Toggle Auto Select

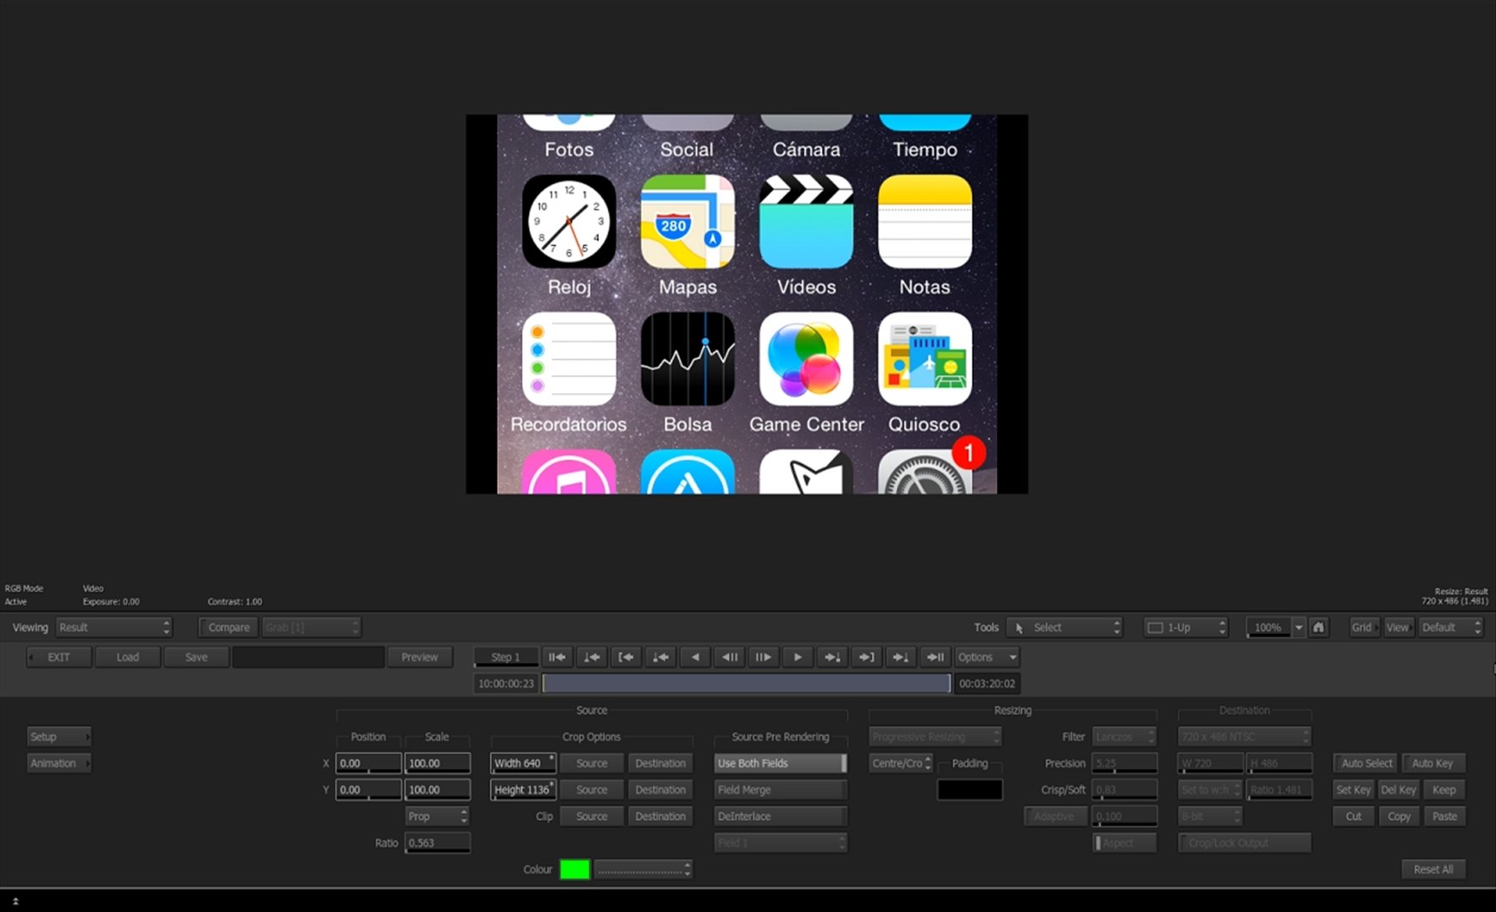coord(1367,763)
